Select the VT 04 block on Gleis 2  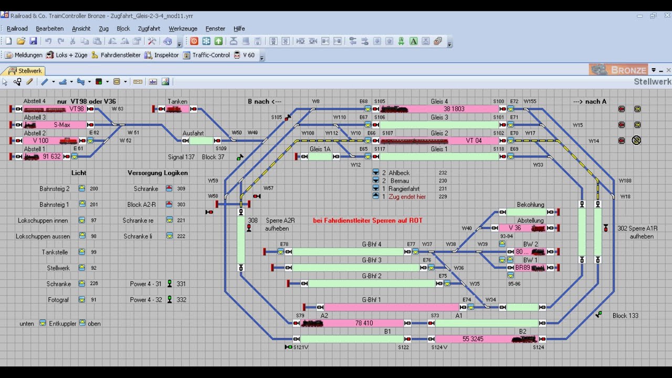click(439, 141)
